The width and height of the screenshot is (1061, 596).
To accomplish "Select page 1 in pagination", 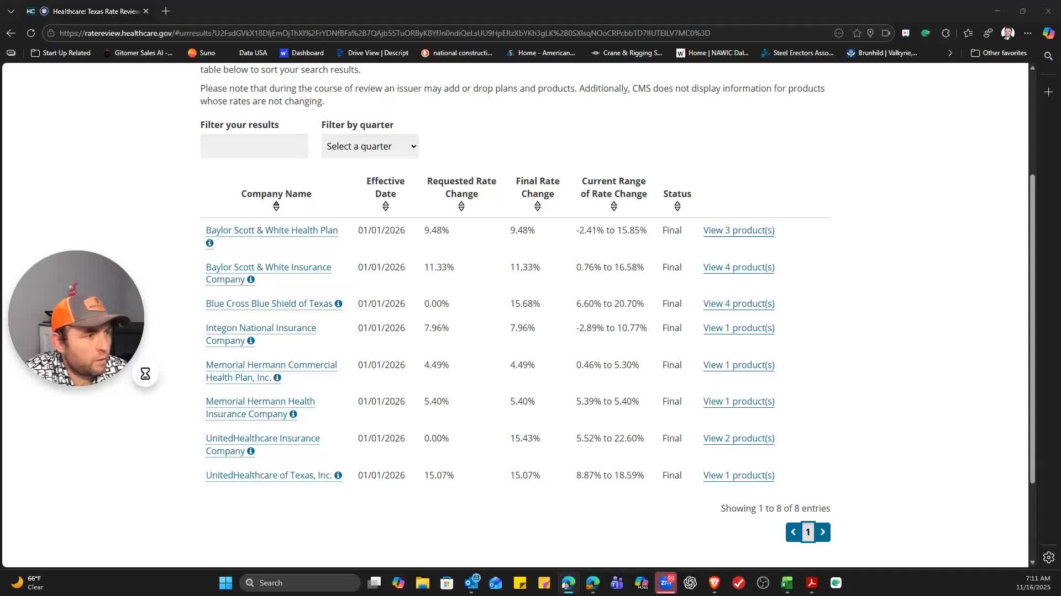I will pos(808,532).
